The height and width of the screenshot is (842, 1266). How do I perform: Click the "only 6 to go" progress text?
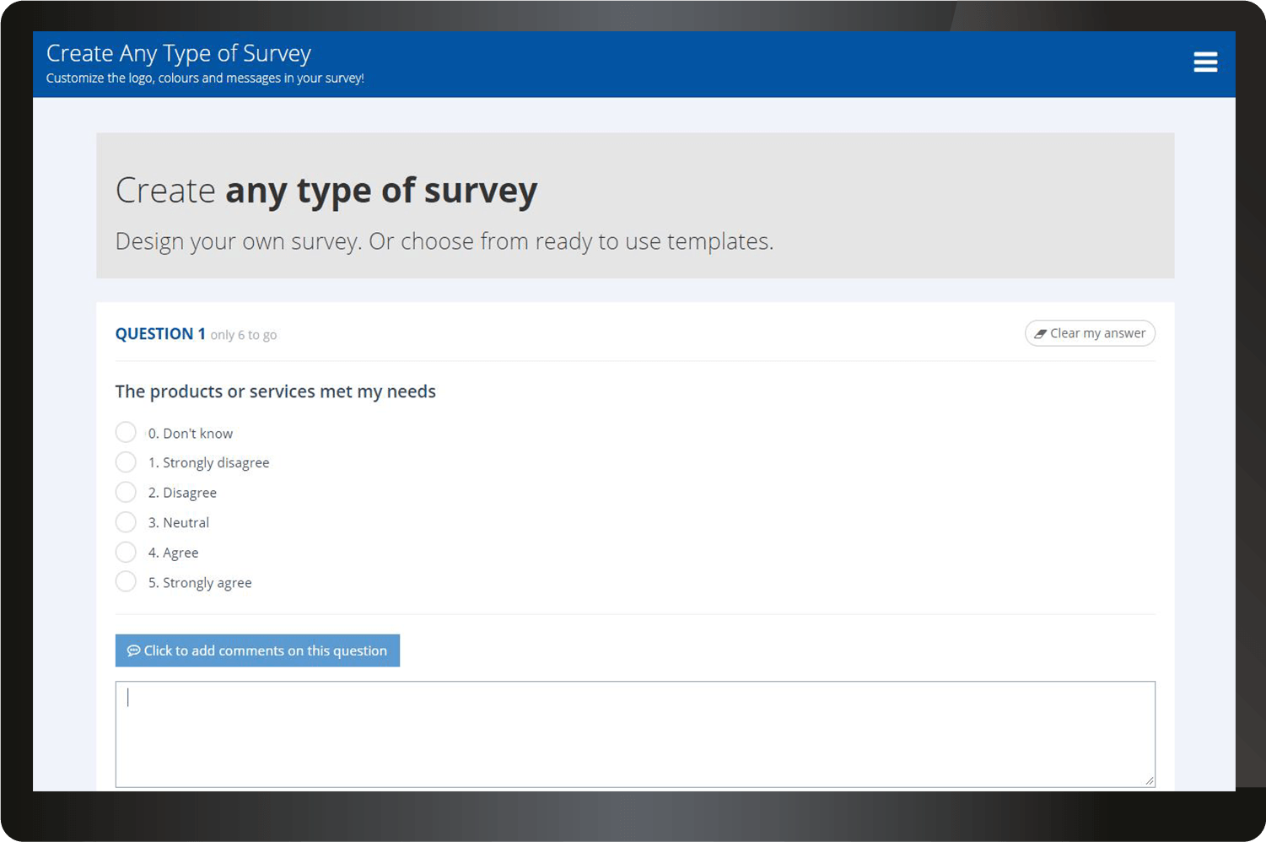coord(244,335)
